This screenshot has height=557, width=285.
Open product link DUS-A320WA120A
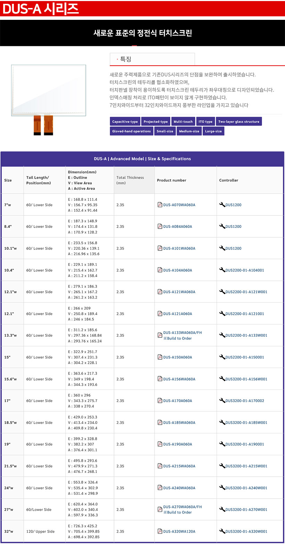point(179,532)
